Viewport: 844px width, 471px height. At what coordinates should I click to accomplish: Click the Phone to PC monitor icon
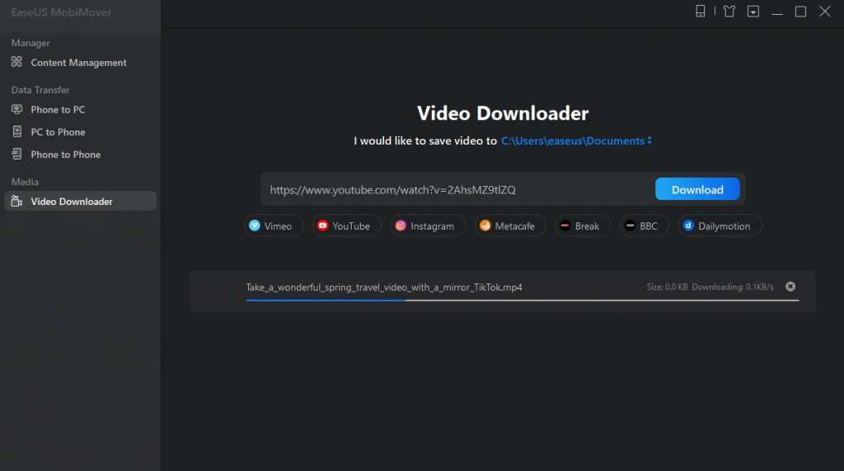[x=17, y=109]
